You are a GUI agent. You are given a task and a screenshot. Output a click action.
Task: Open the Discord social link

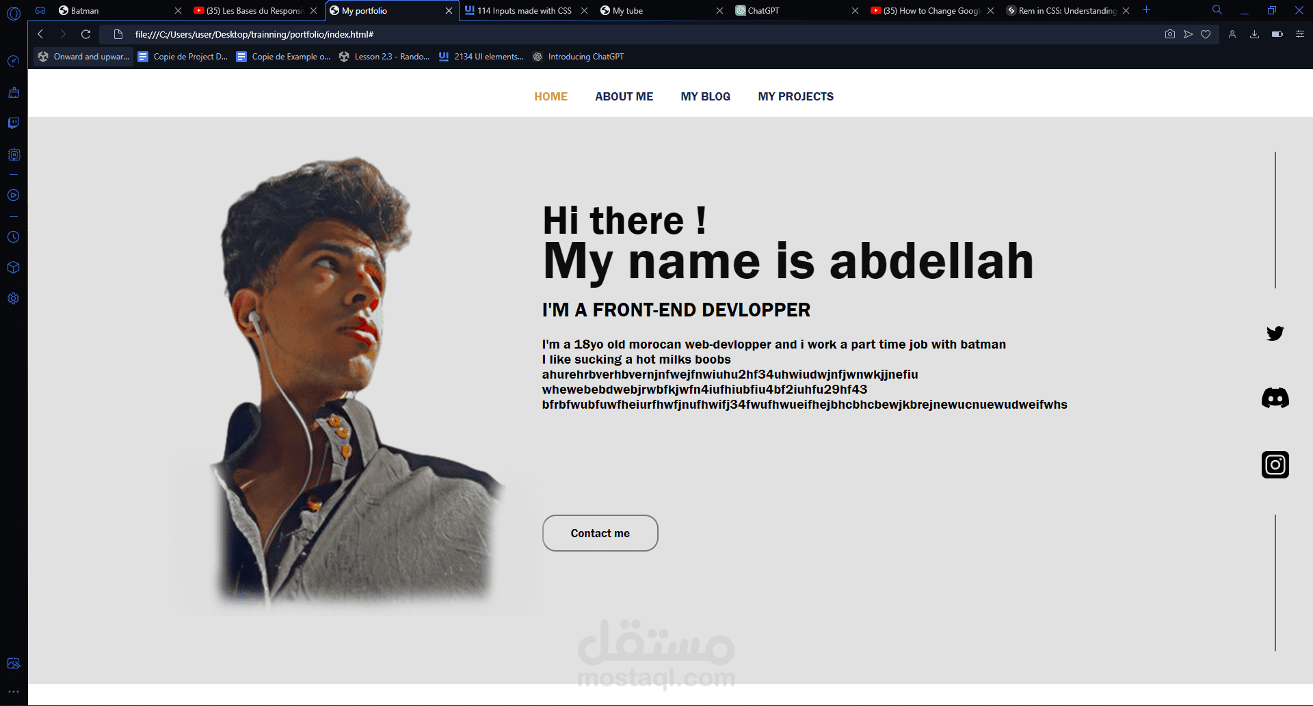(x=1275, y=398)
